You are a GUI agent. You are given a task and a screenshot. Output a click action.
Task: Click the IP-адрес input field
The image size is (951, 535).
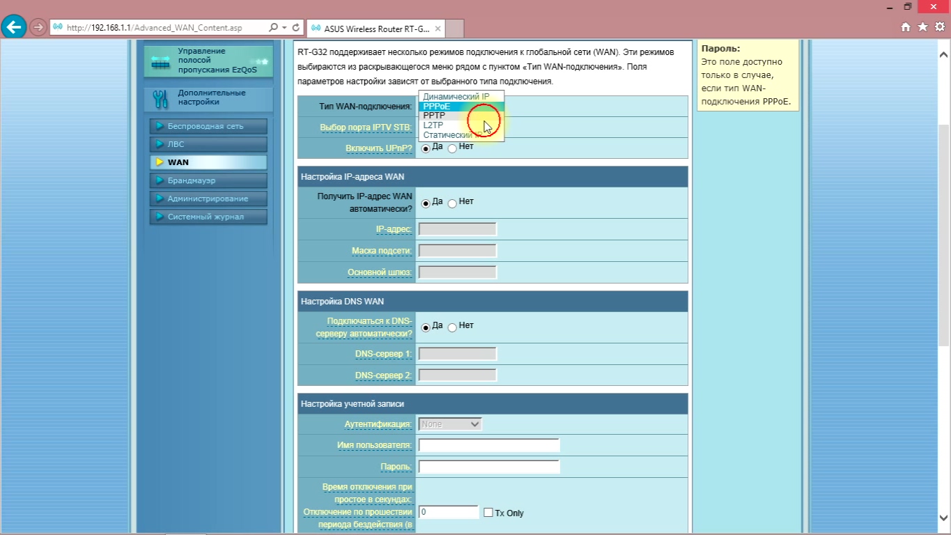point(458,229)
